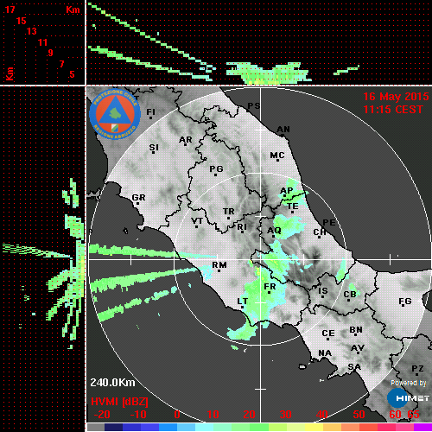
Task: Click the Protezione Civile Abruzzo logo
Action: 115,114
